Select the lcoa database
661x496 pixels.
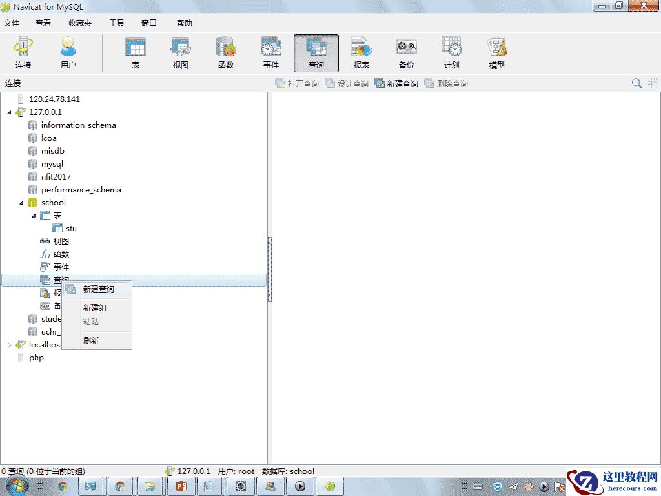coord(49,138)
